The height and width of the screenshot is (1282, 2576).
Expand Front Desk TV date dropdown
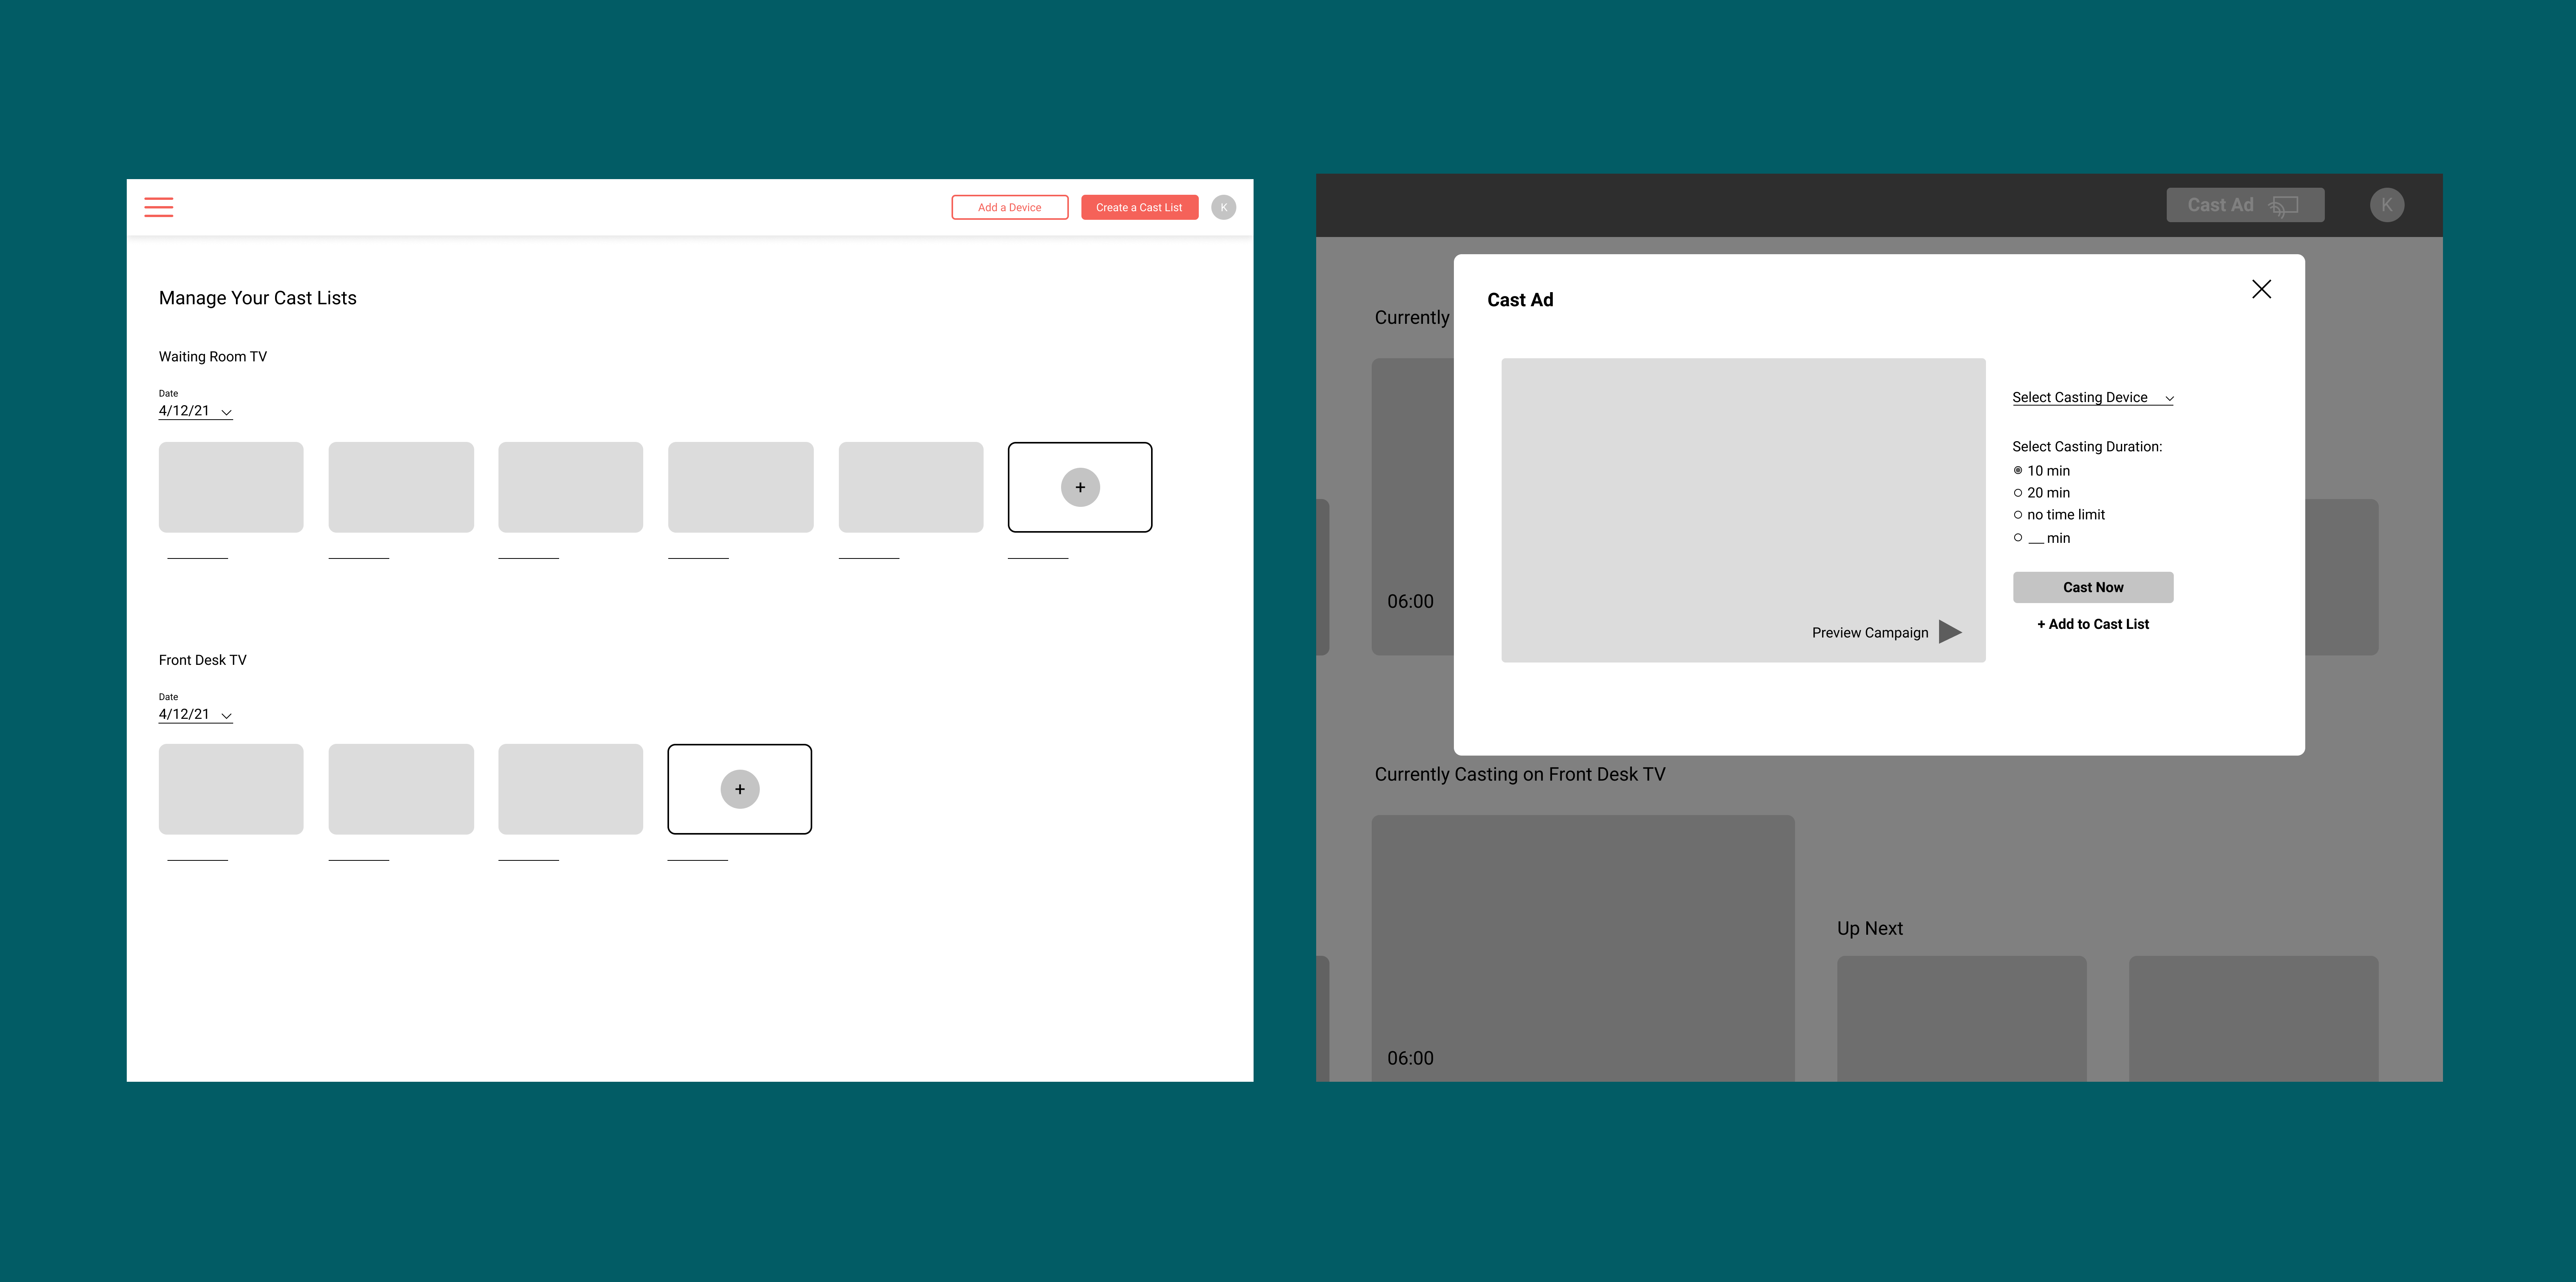[196, 715]
